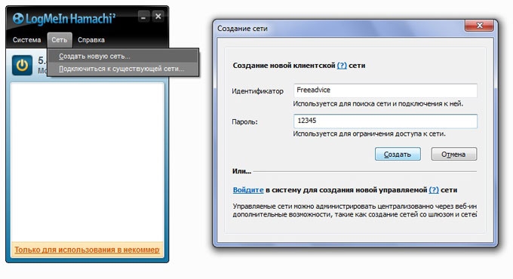This screenshot has height=279, width=513.
Task: Click the Используется для поиска сети hint text
Action: pyautogui.click(x=378, y=104)
